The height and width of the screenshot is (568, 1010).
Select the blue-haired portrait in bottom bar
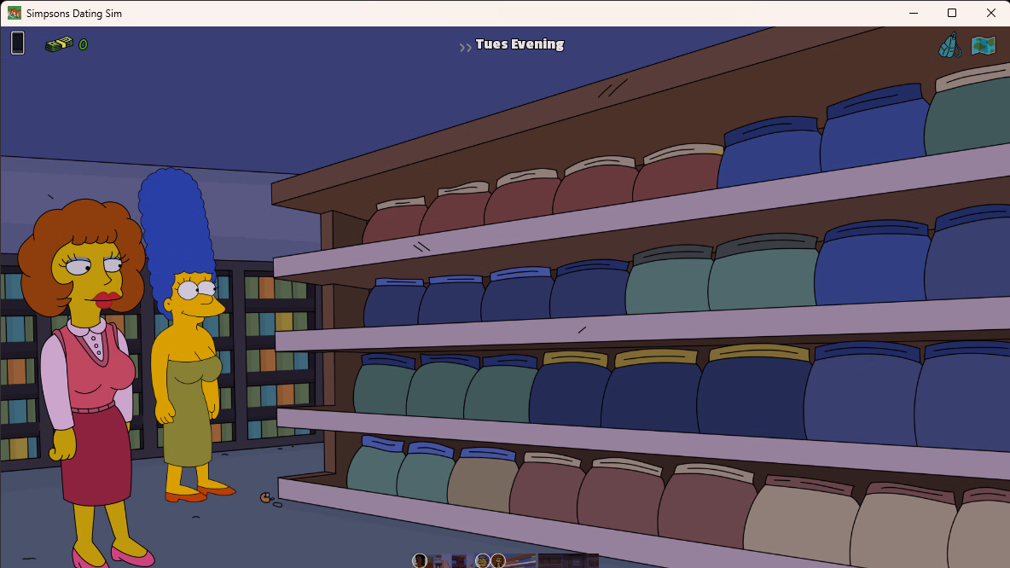(x=482, y=560)
